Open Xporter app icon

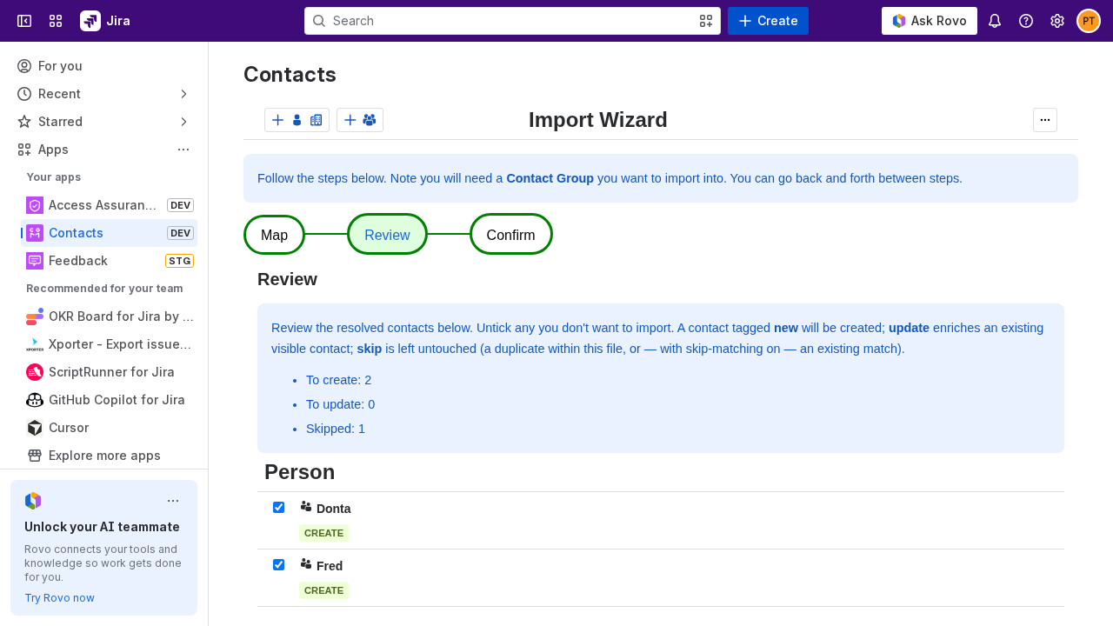point(35,344)
